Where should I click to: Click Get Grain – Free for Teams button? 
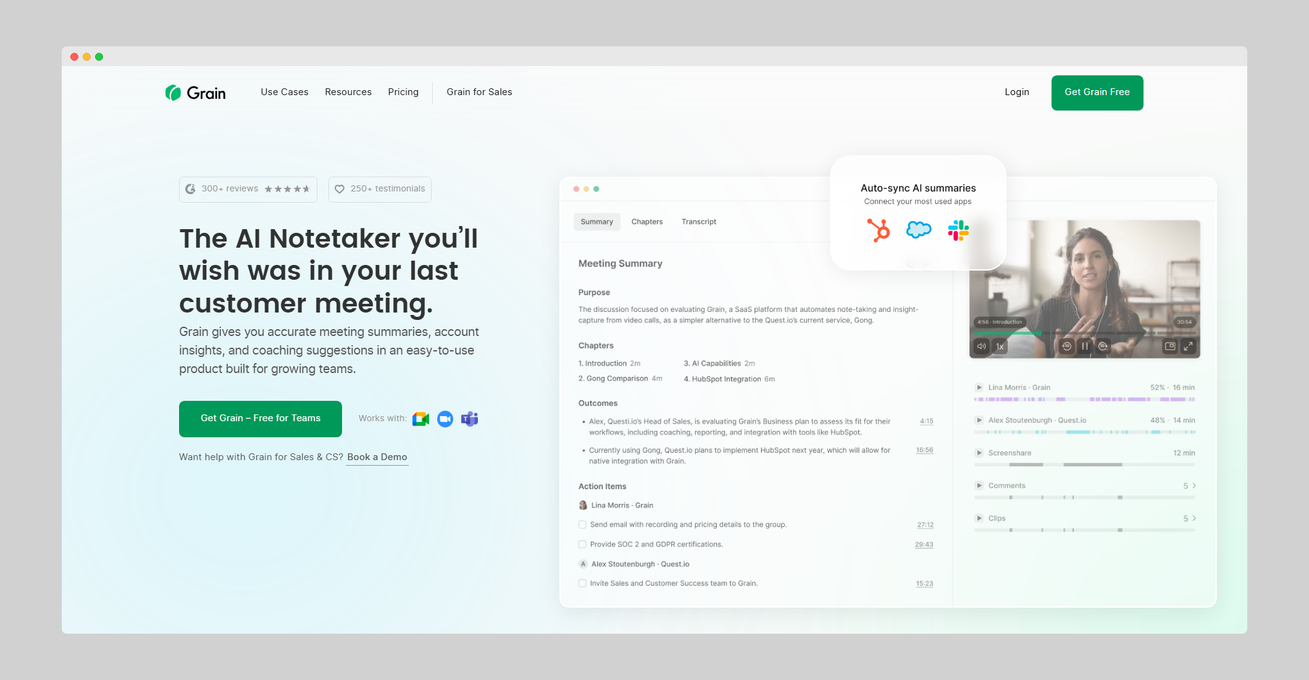[x=261, y=419]
